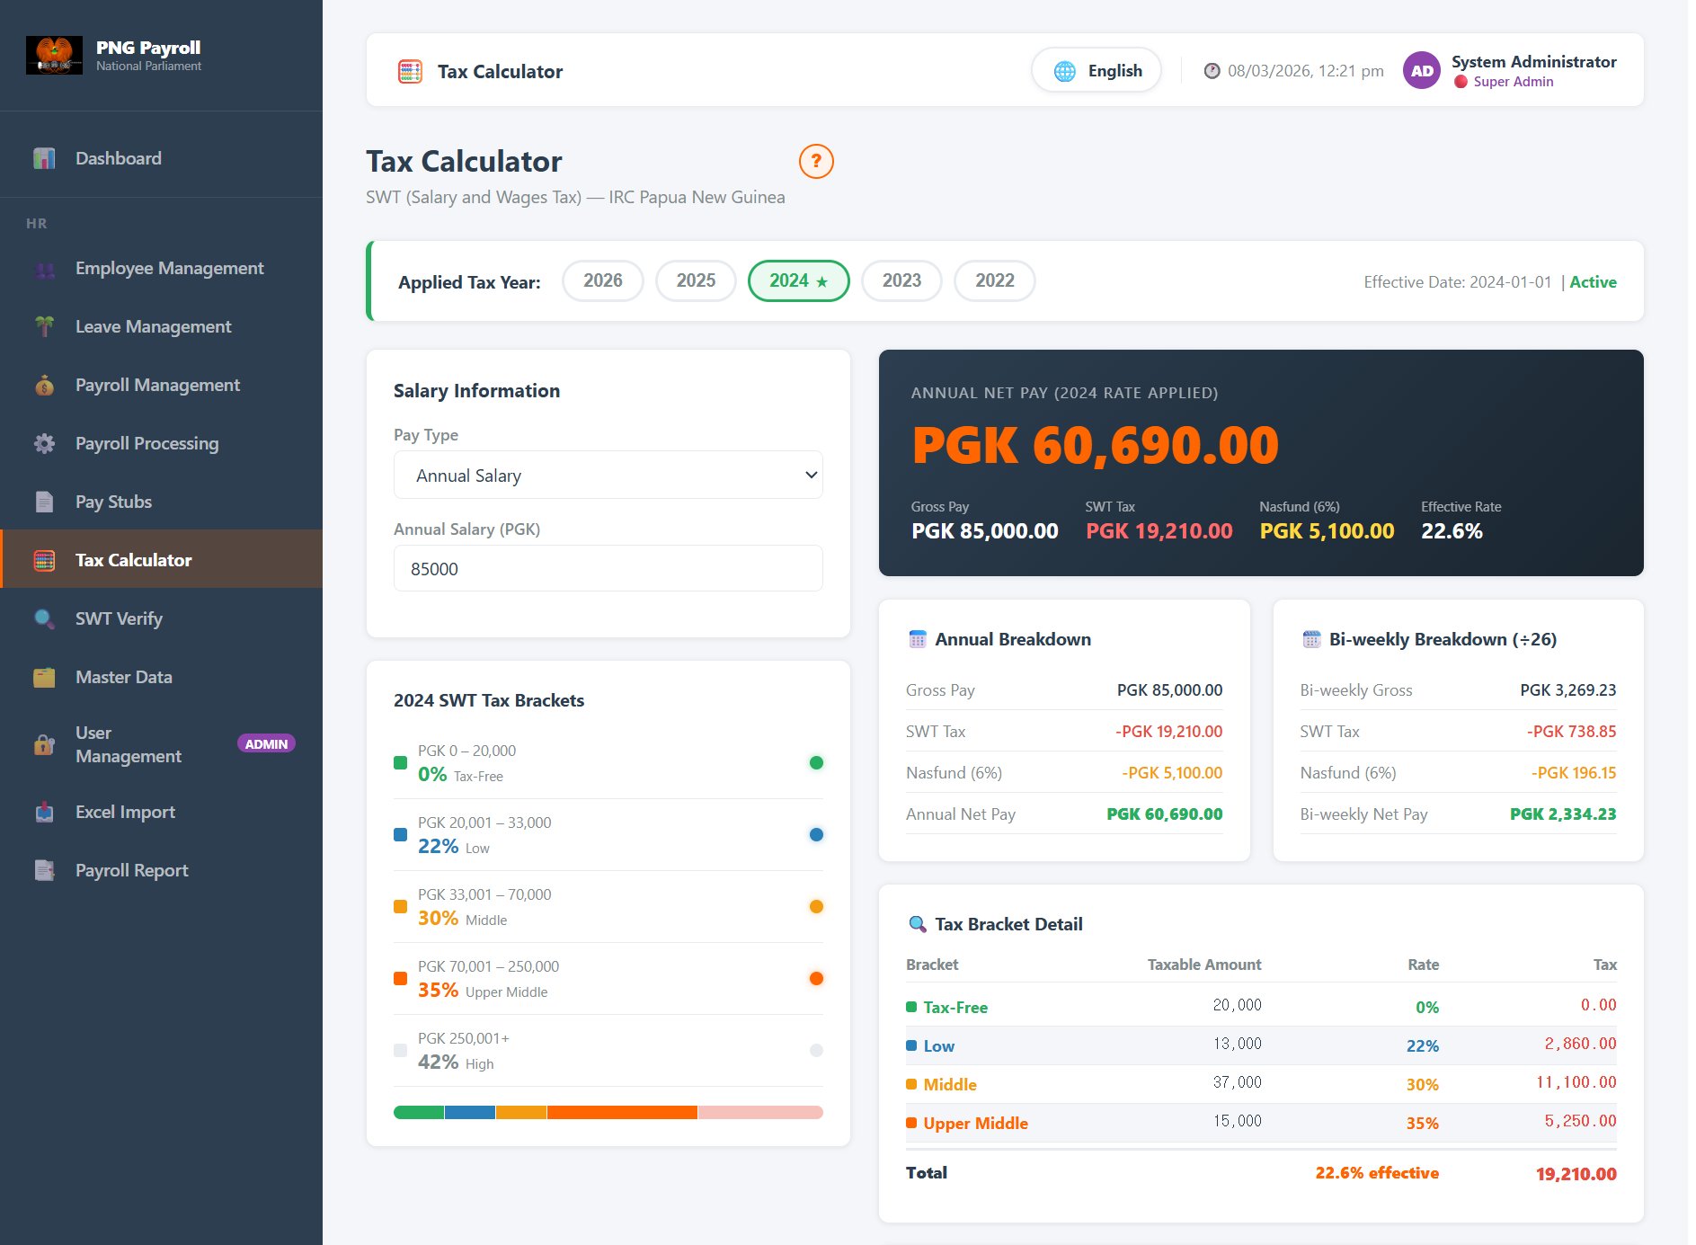The width and height of the screenshot is (1696, 1245).
Task: Select tax year 2025
Action: tap(696, 281)
